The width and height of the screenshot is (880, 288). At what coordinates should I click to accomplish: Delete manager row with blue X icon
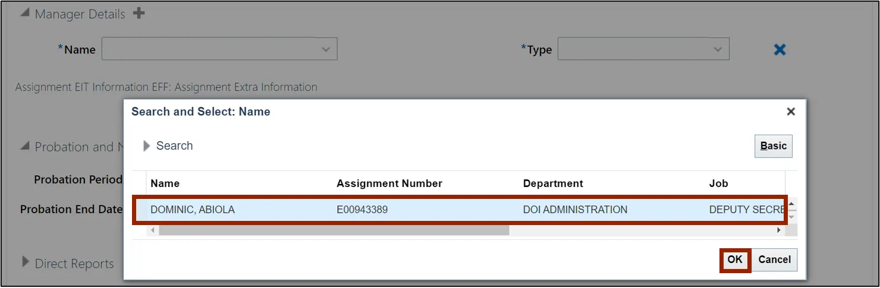[780, 50]
